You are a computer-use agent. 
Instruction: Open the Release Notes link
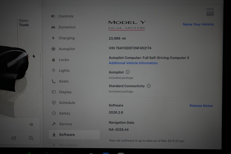click(x=201, y=106)
